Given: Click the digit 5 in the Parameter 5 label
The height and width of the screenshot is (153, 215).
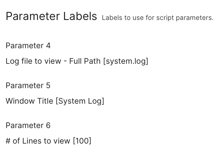Looking at the screenshot, I should (x=48, y=86).
